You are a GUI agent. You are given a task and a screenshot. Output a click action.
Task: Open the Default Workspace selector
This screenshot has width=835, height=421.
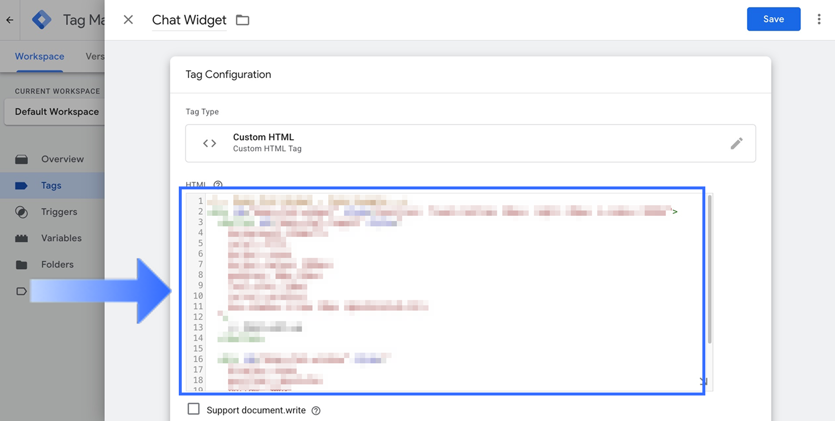tap(56, 112)
